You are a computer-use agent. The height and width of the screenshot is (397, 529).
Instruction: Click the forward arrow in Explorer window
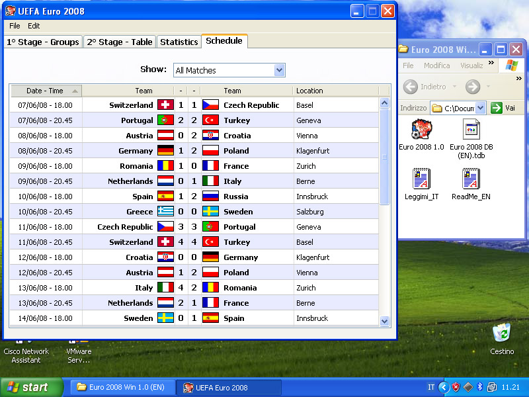[x=473, y=87]
